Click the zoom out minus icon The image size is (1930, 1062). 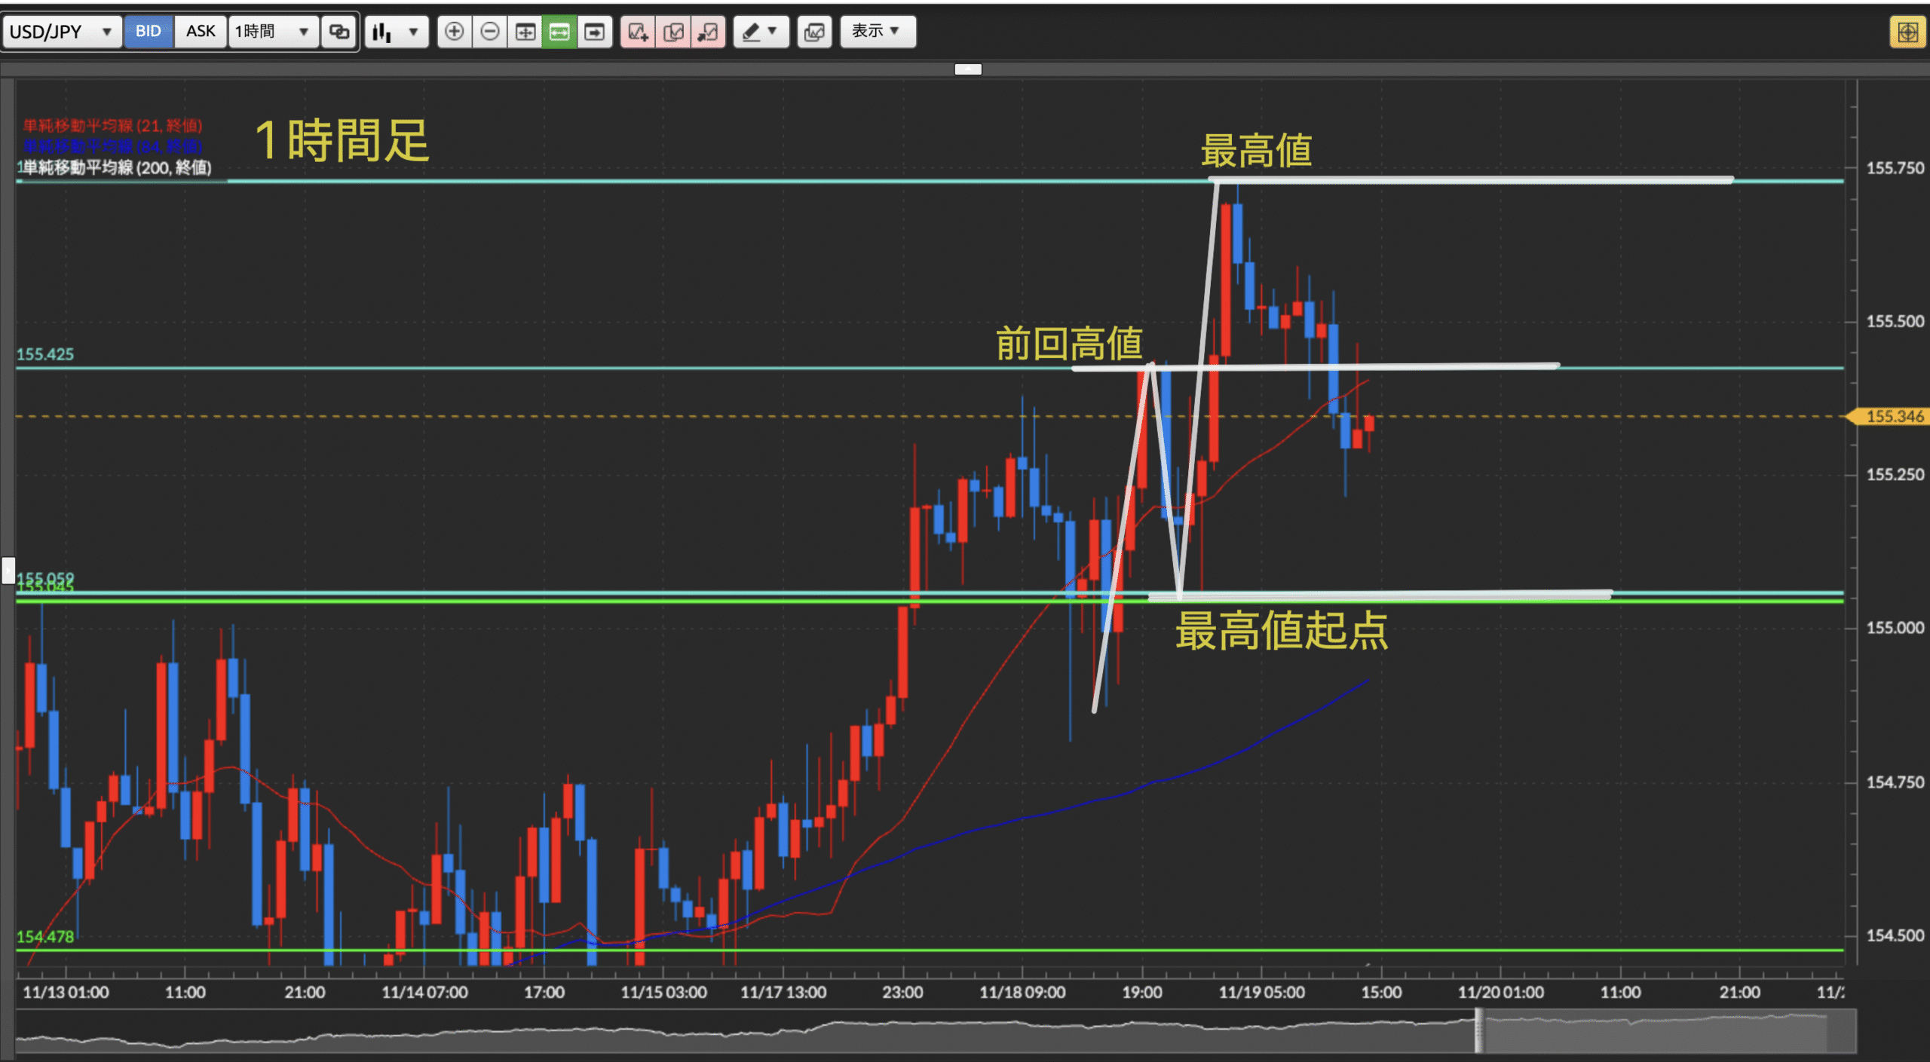coord(490,32)
